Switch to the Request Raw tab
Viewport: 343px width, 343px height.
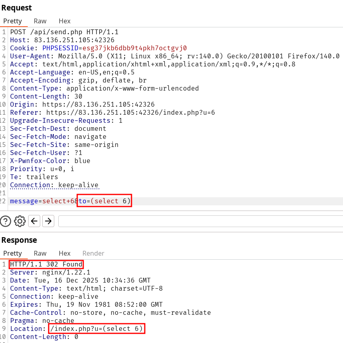click(x=40, y=21)
